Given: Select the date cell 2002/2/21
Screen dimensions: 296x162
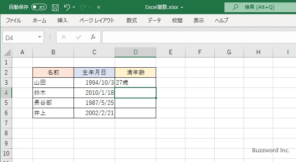Looking at the screenshot, I should coord(94,113).
